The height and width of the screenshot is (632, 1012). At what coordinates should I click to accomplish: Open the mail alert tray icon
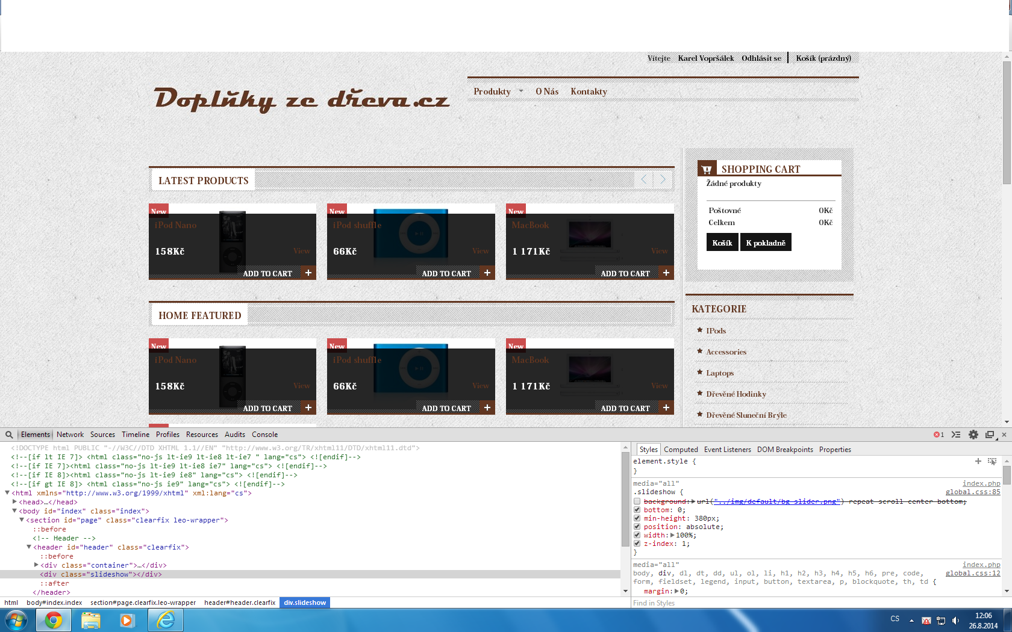point(926,621)
